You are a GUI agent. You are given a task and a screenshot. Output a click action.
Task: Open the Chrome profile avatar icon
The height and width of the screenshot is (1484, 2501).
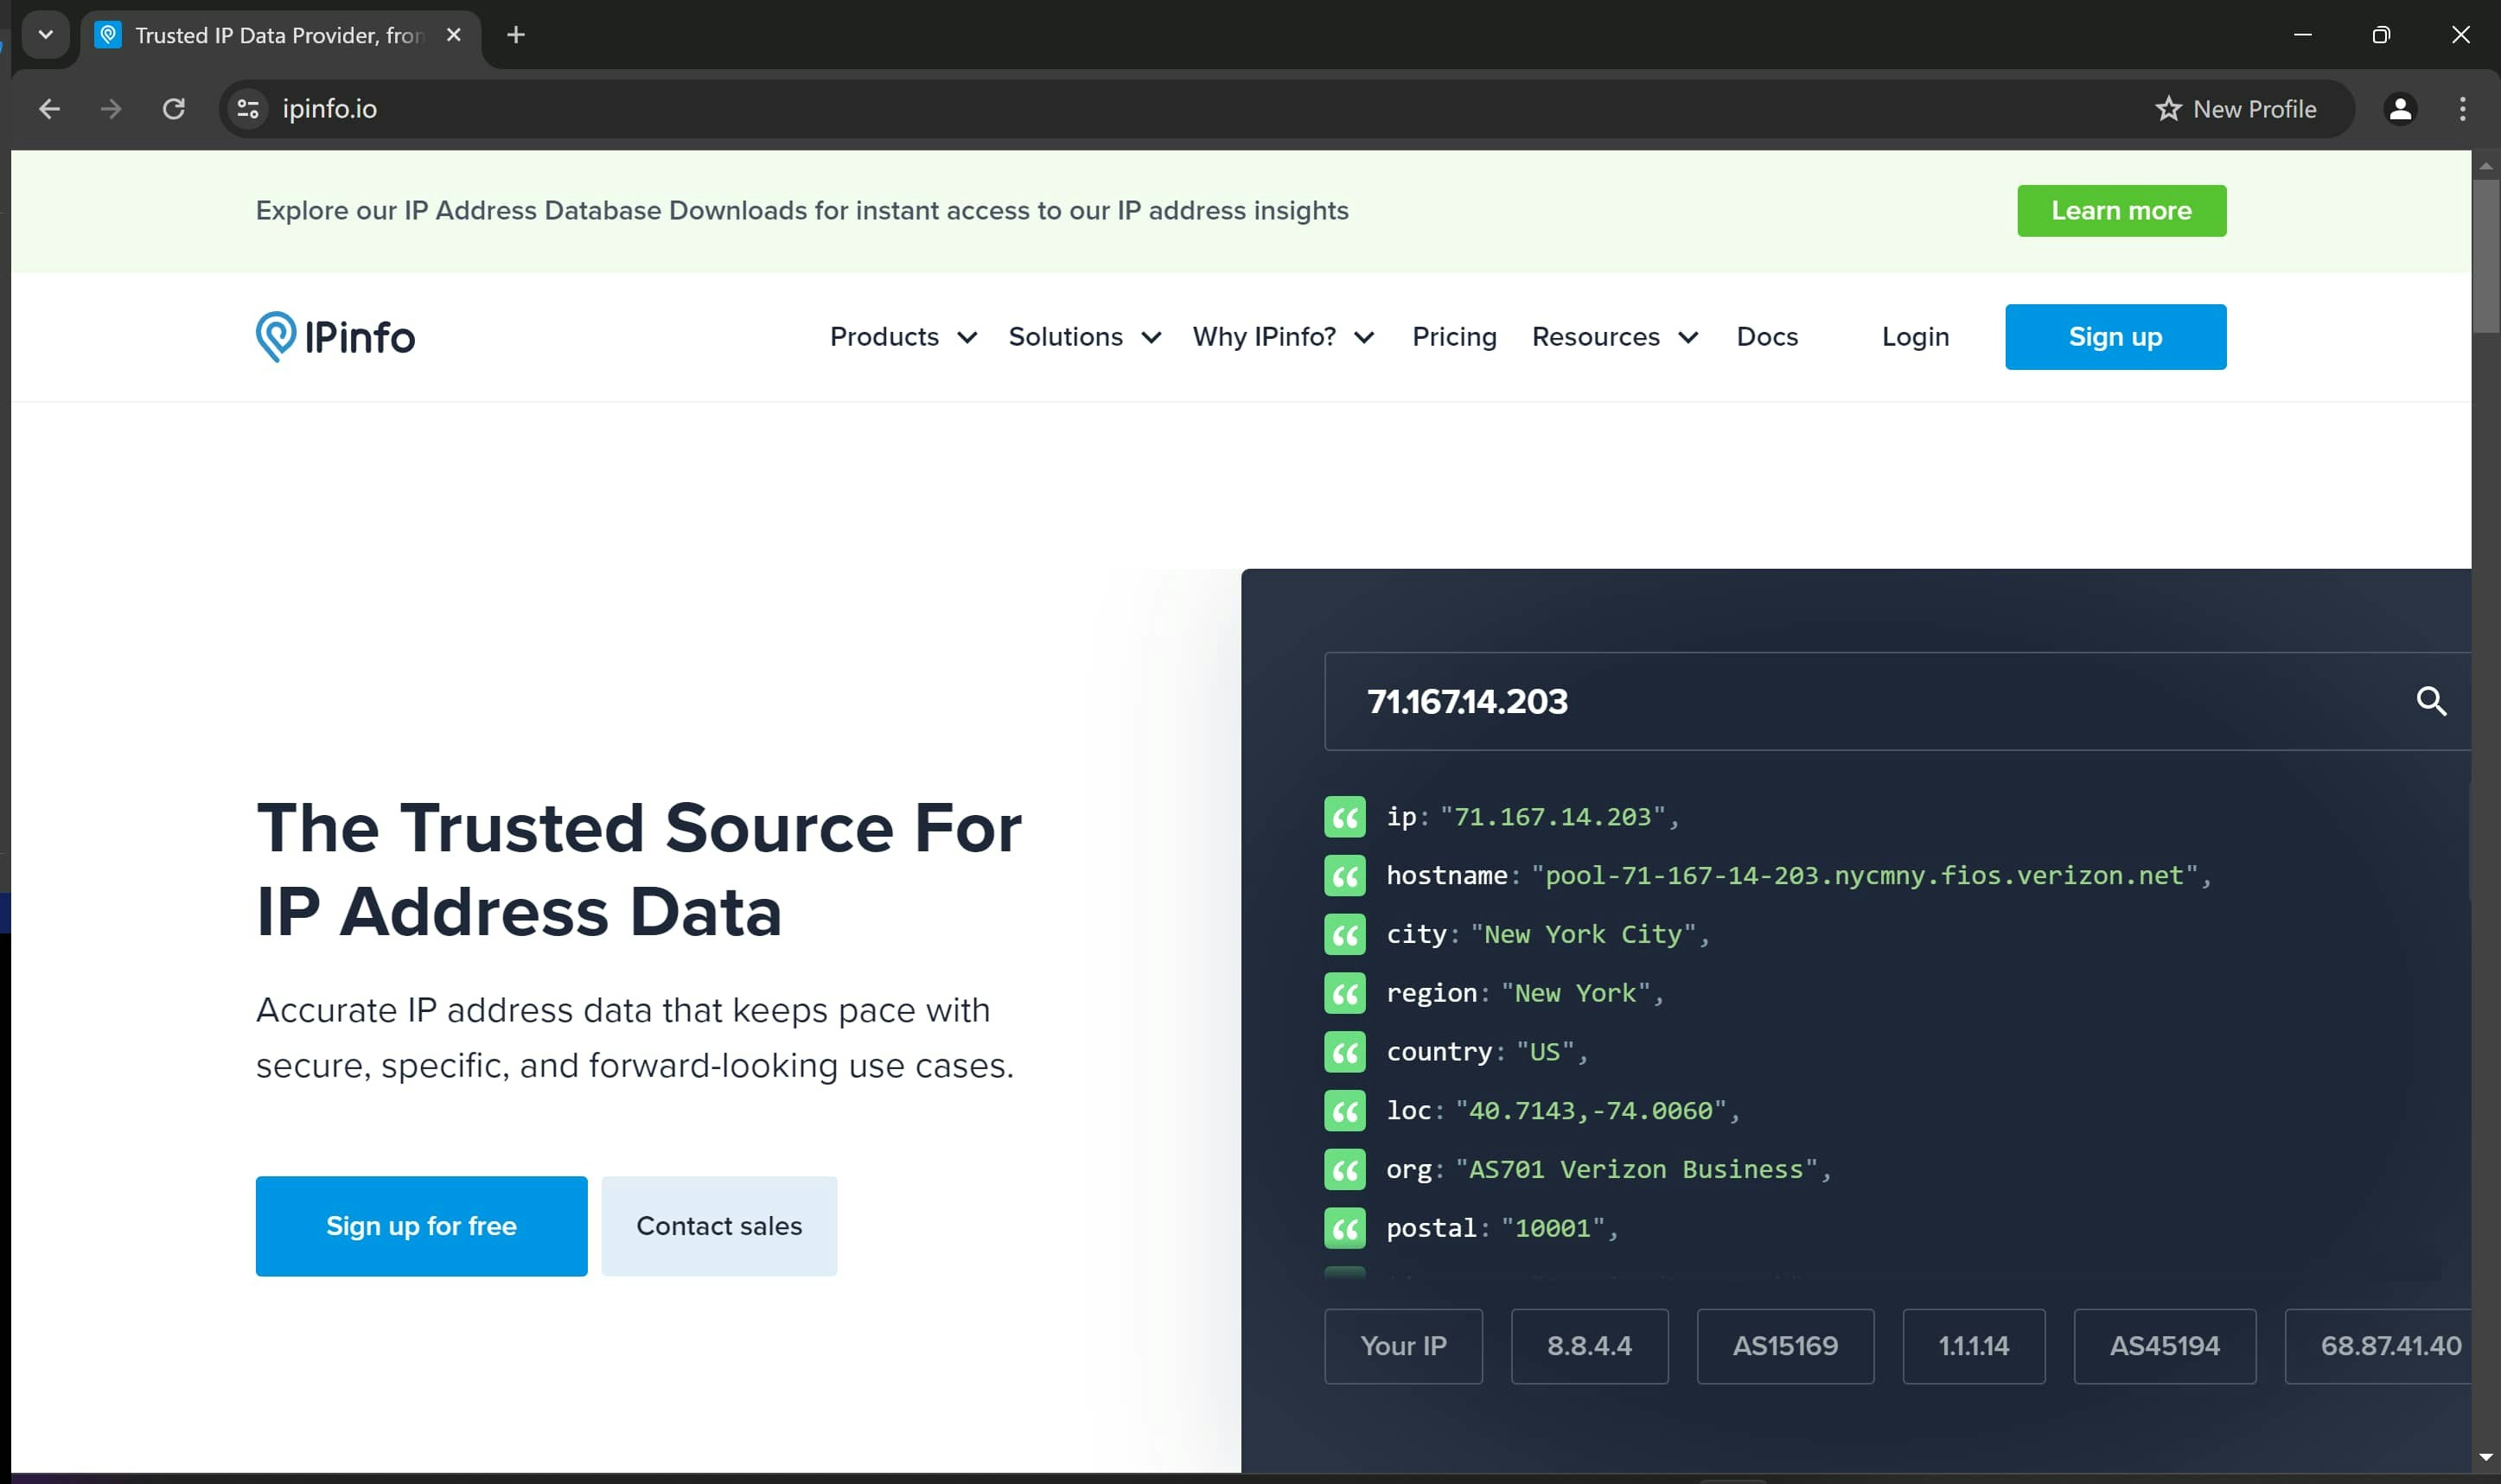coord(2399,109)
